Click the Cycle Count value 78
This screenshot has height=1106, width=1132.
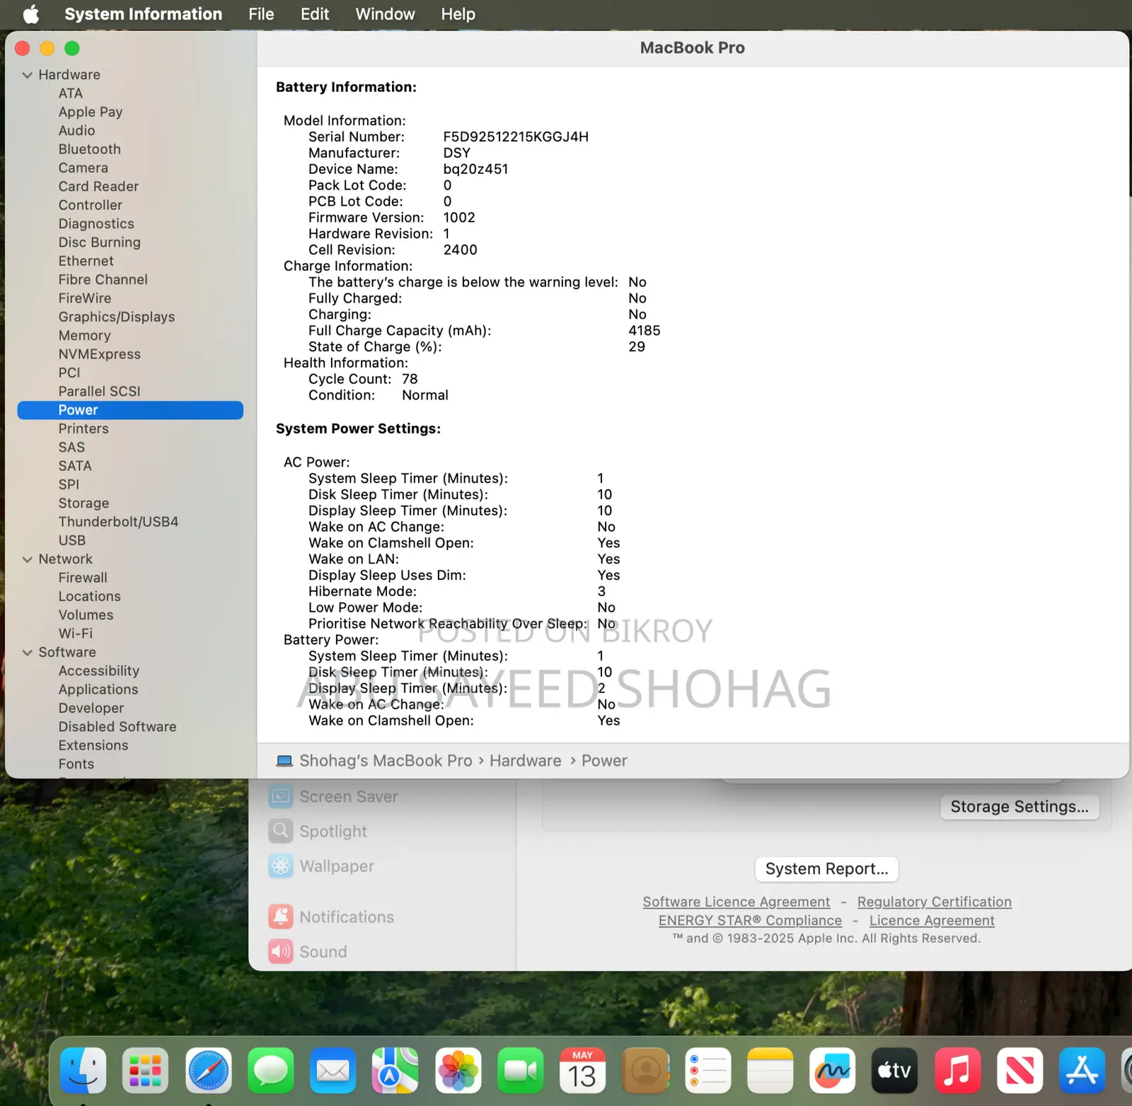410,379
